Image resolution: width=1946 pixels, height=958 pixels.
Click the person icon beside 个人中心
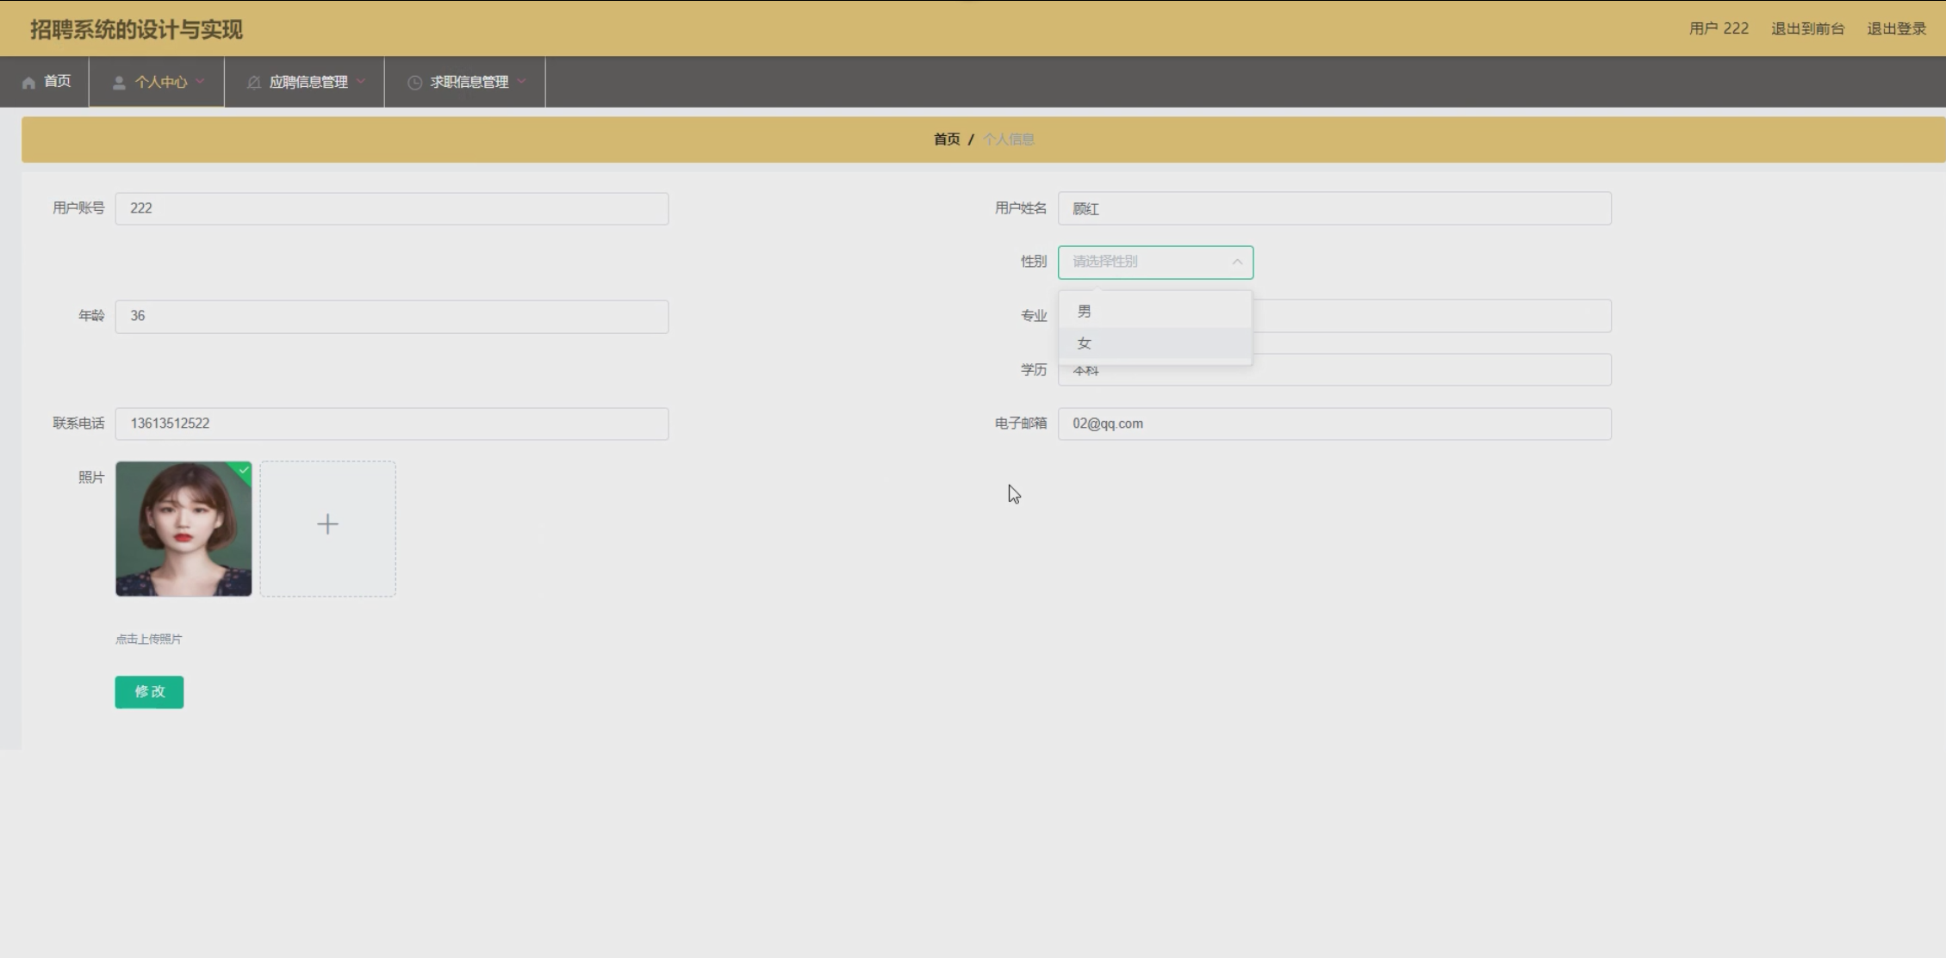119,83
